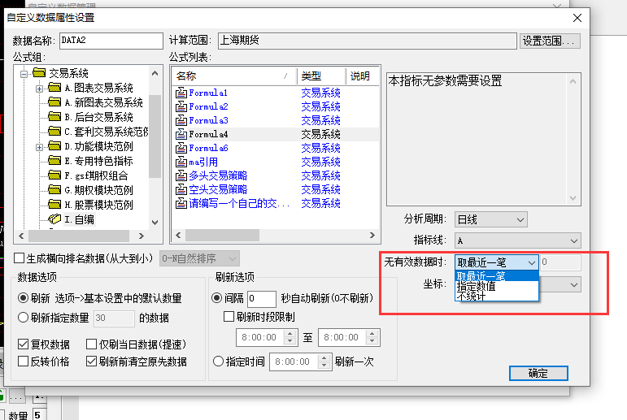Confirm with the 确定 button
The height and width of the screenshot is (420, 627).
[x=538, y=373]
